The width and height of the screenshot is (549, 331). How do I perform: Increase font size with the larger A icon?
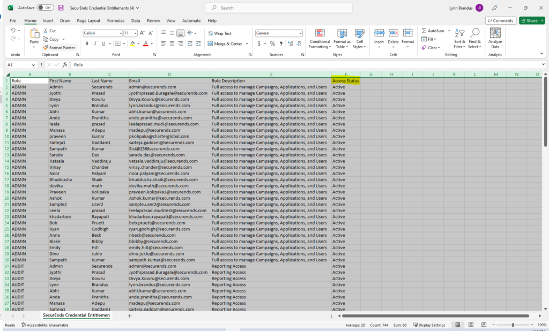(x=142, y=33)
